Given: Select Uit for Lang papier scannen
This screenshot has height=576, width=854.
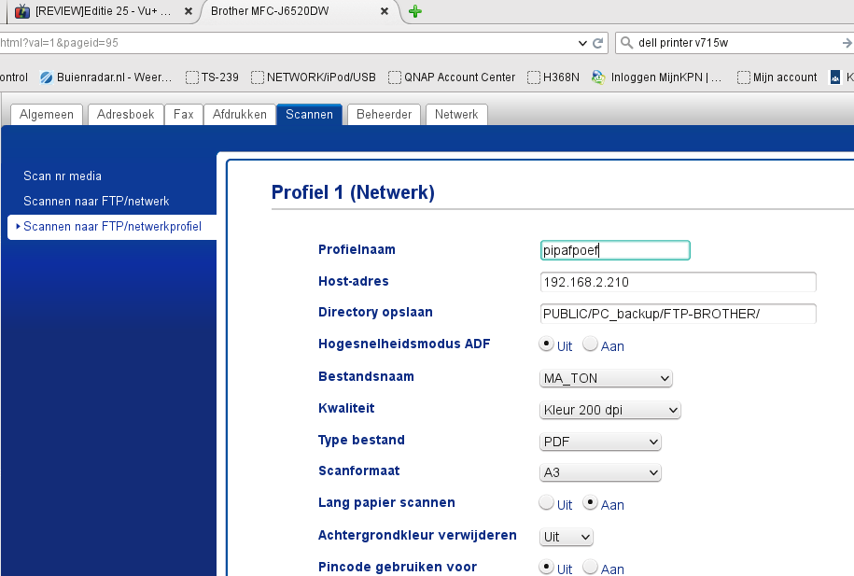Looking at the screenshot, I should (547, 503).
